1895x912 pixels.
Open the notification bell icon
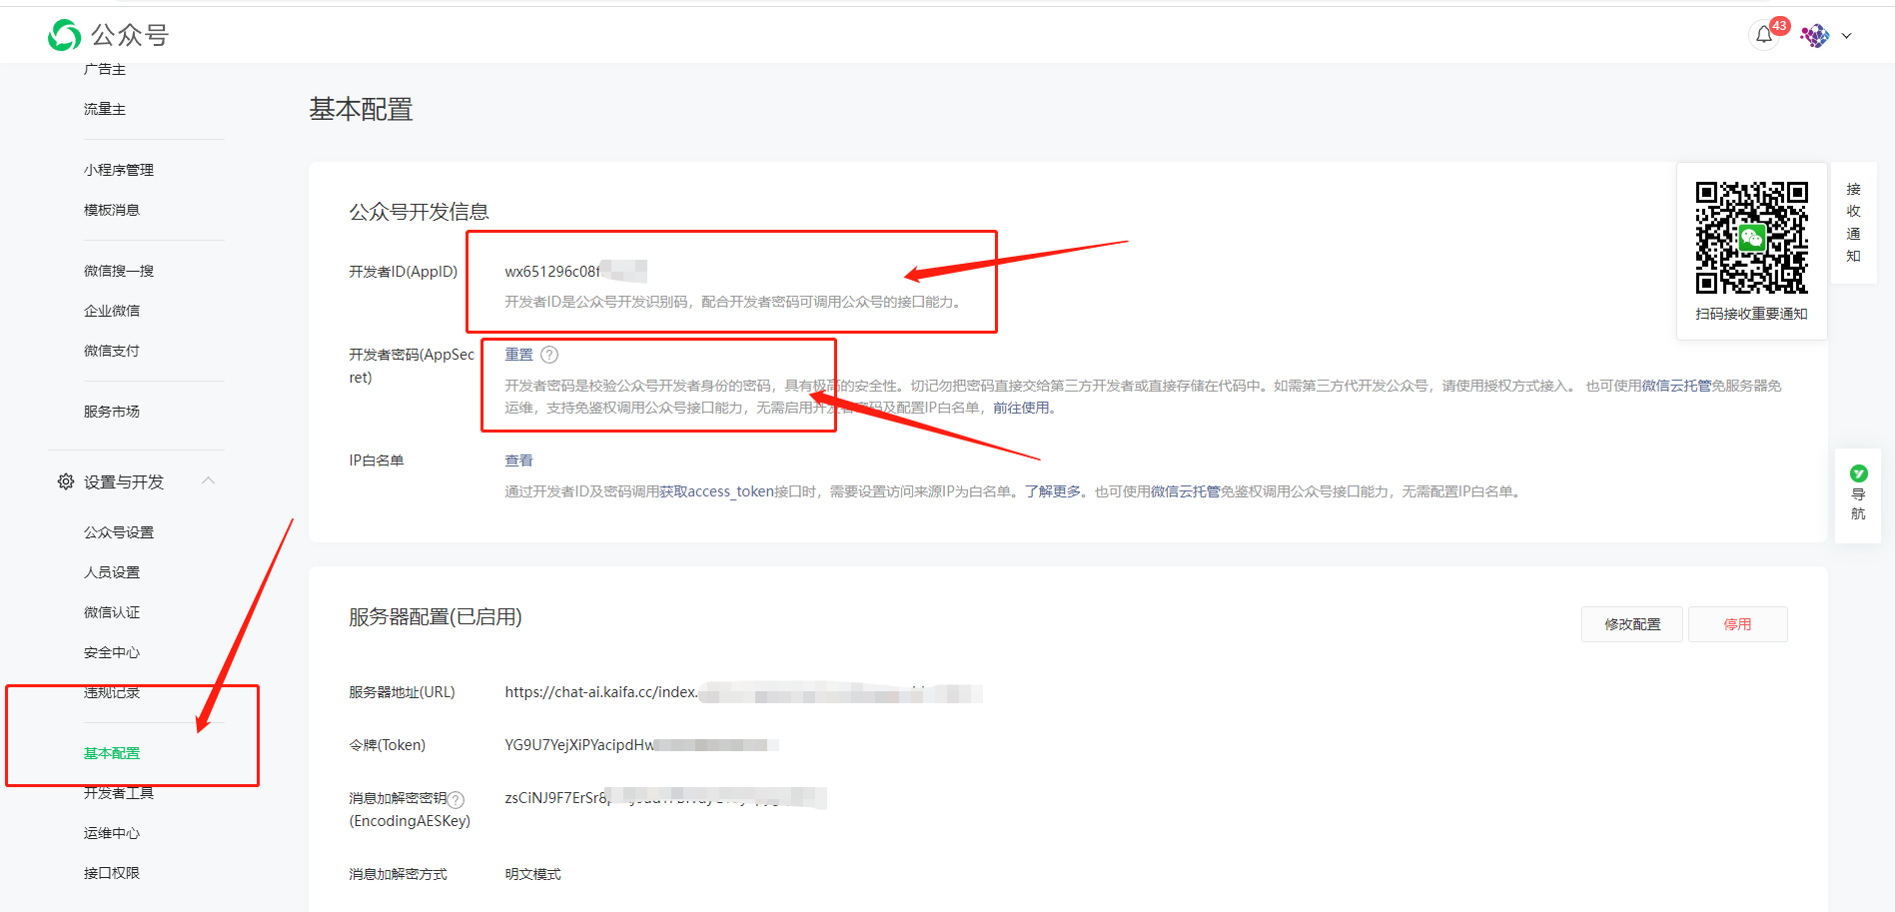(x=1764, y=35)
